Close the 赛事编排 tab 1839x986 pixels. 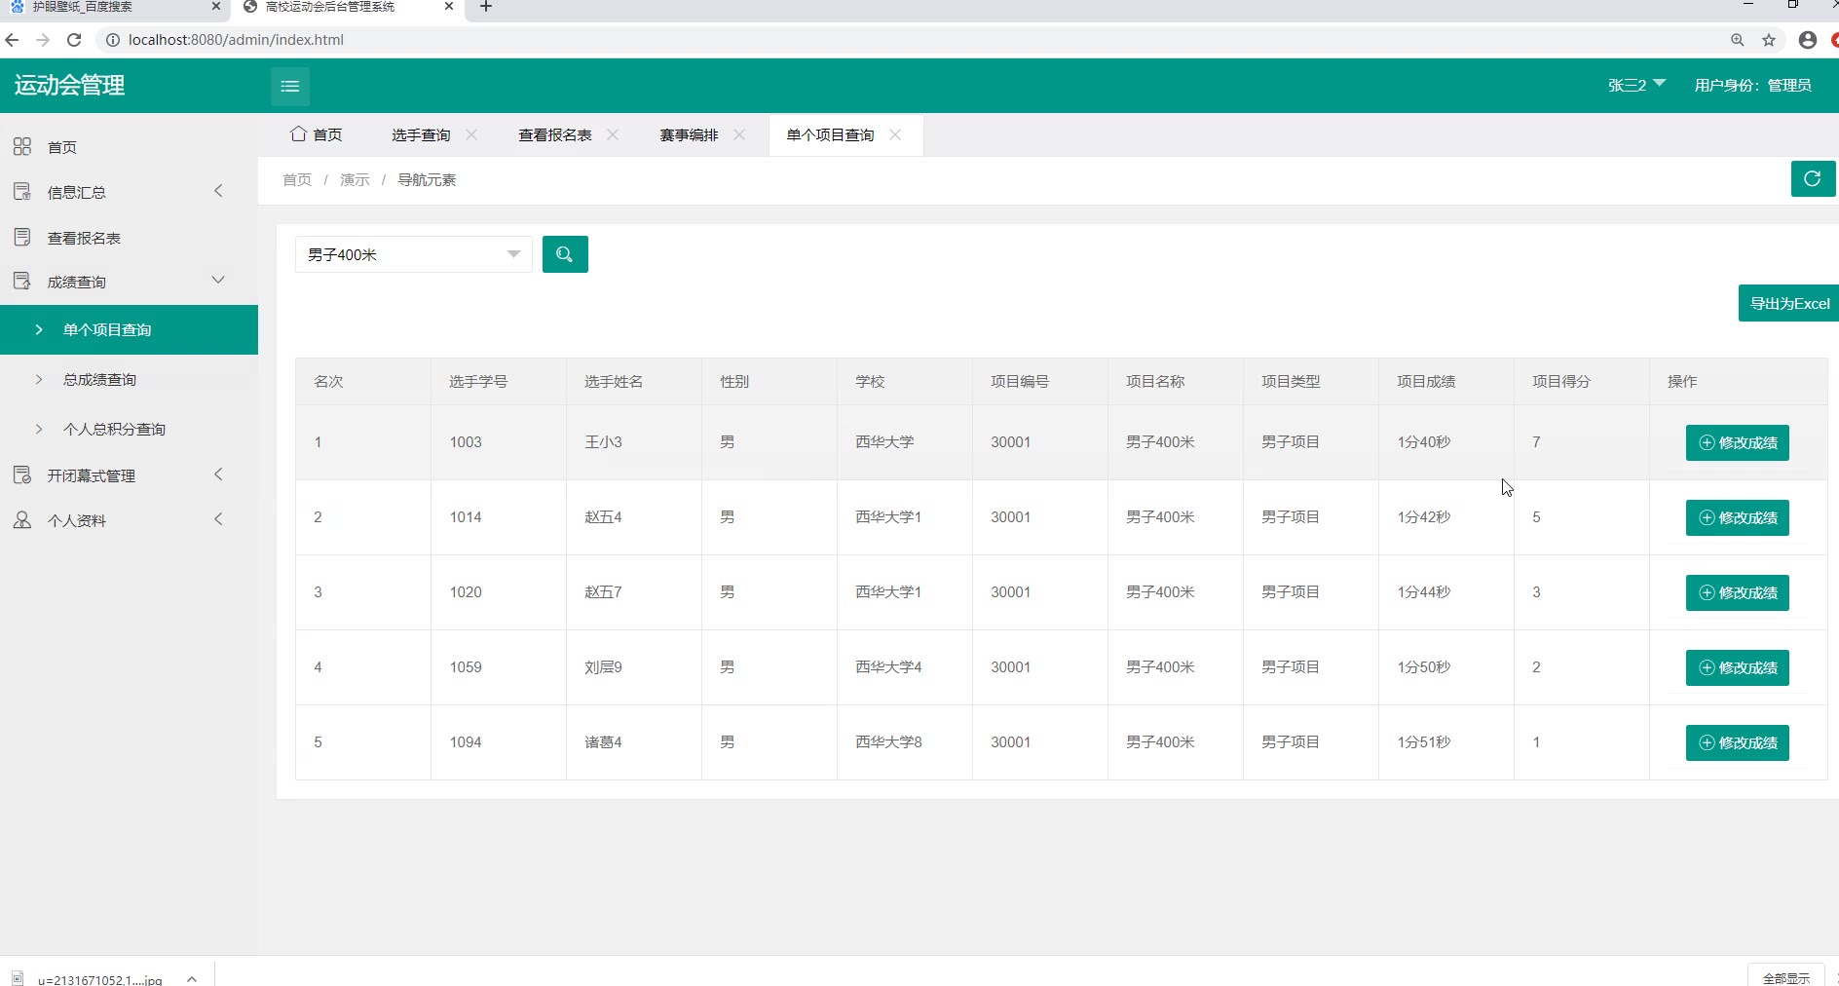(739, 134)
